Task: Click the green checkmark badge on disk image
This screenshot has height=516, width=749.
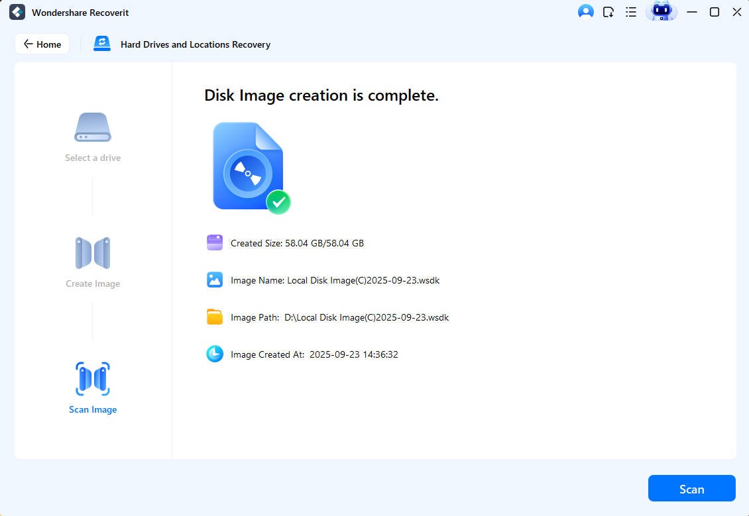Action: tap(279, 202)
